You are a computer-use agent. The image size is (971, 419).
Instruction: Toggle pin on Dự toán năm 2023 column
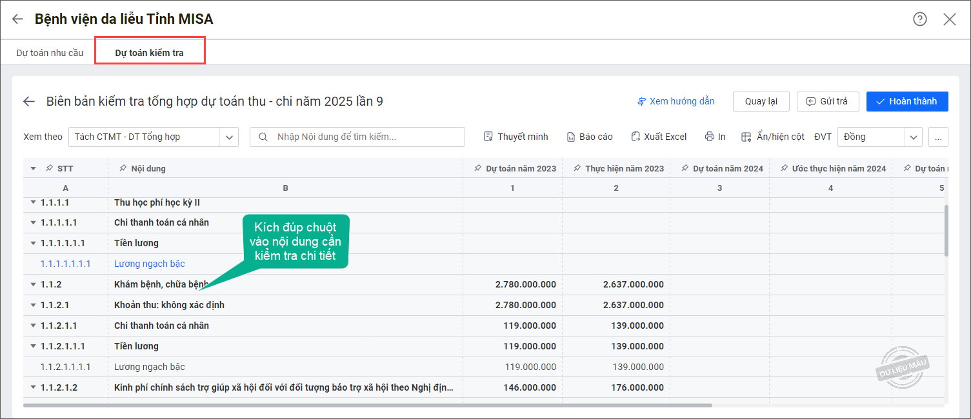(477, 168)
